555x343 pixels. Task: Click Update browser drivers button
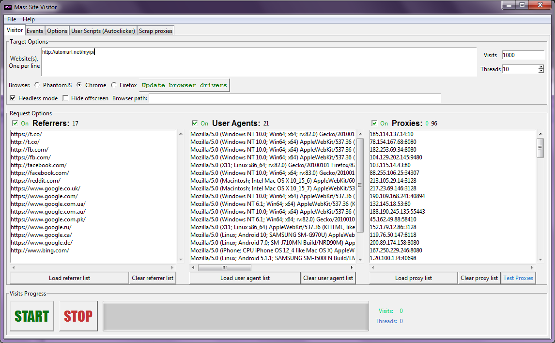184,85
